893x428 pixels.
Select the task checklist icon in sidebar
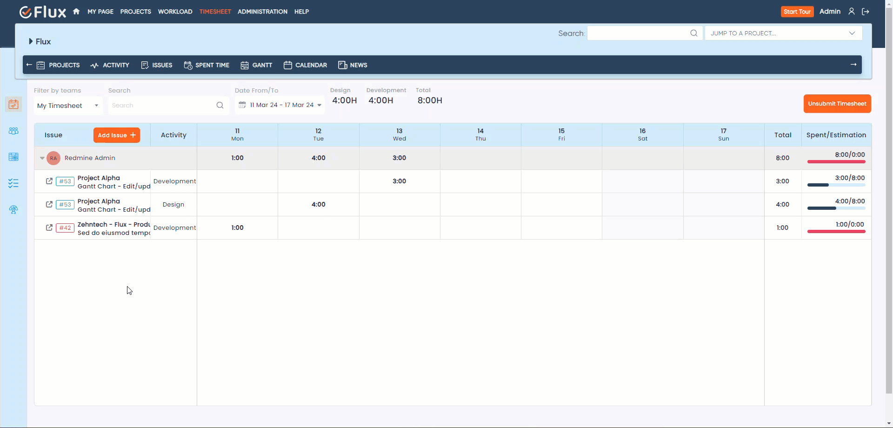pyautogui.click(x=14, y=183)
